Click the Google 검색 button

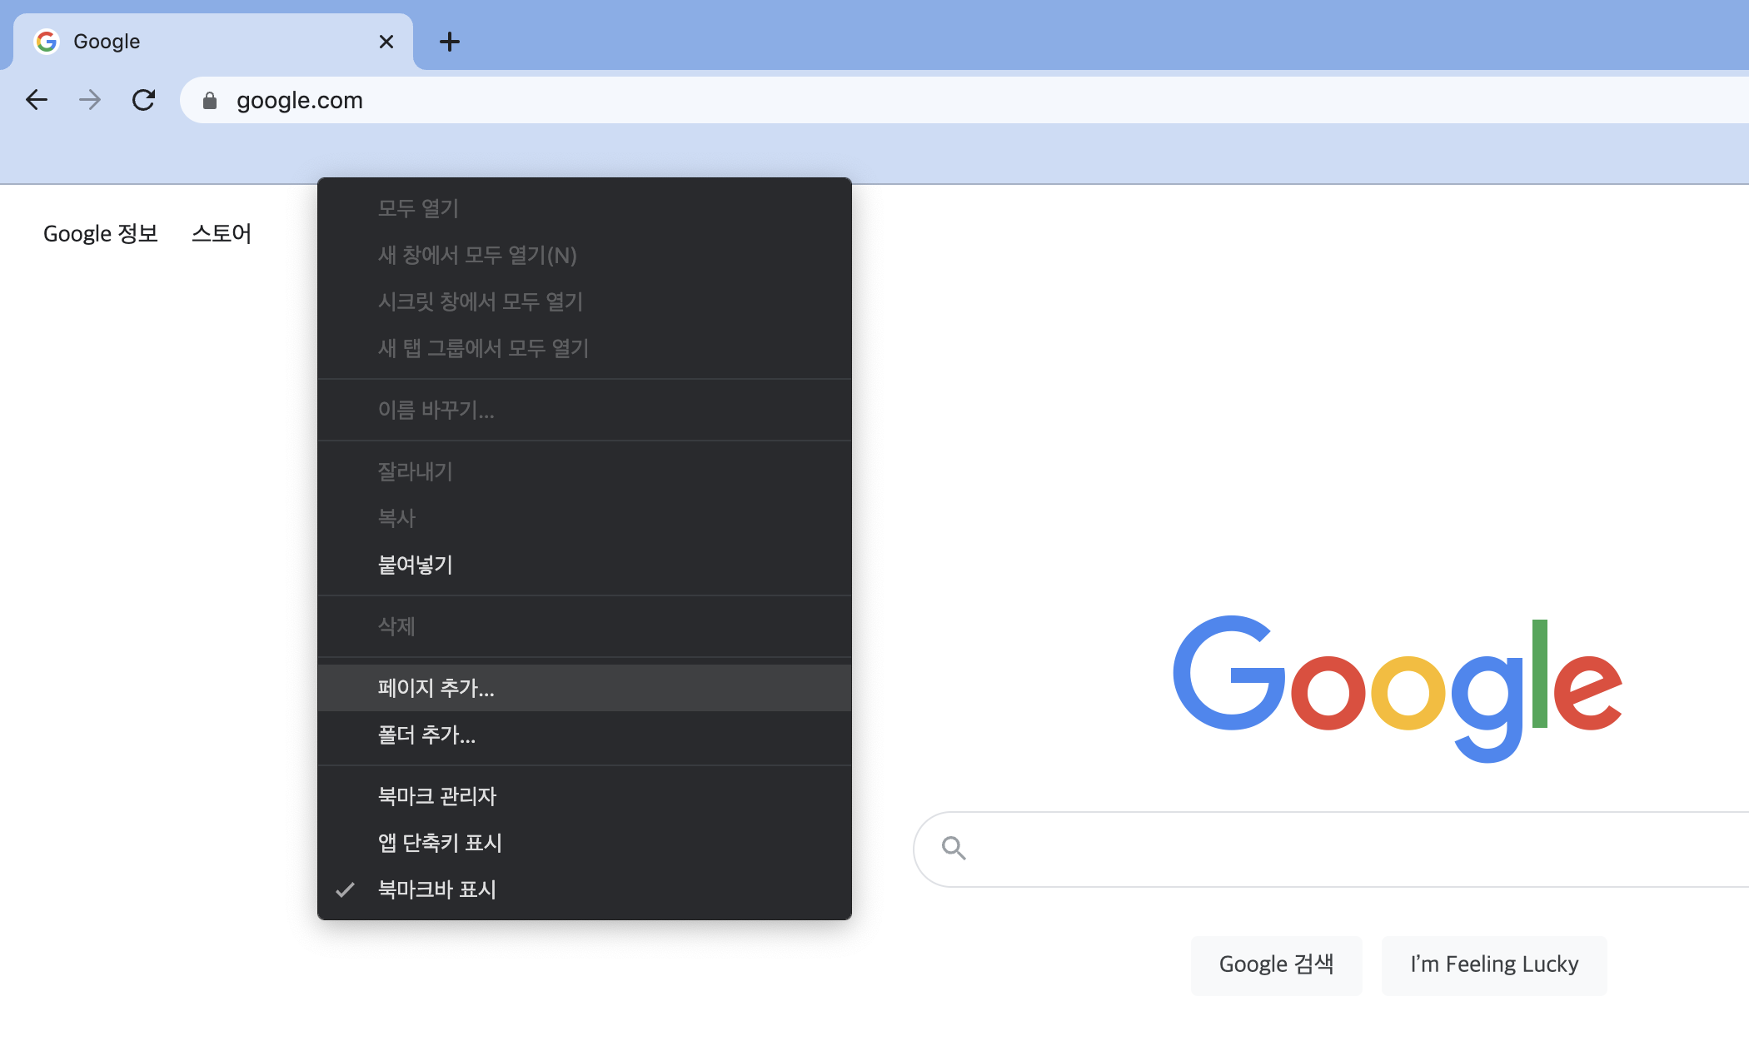pyautogui.click(x=1277, y=964)
